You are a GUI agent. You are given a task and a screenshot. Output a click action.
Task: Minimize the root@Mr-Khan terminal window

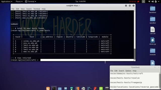[x=126, y=6]
